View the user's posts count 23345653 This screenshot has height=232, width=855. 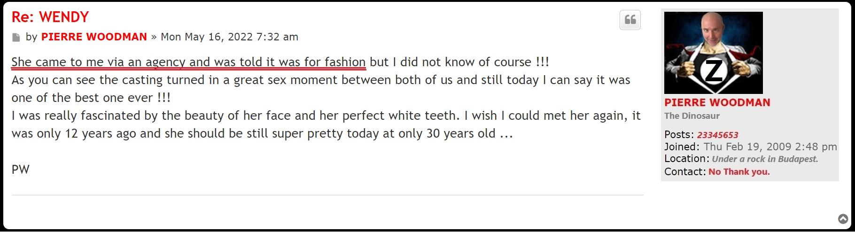coord(717,135)
